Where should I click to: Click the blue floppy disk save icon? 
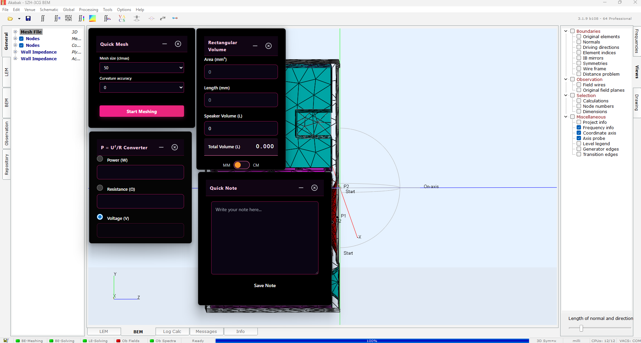pyautogui.click(x=28, y=19)
